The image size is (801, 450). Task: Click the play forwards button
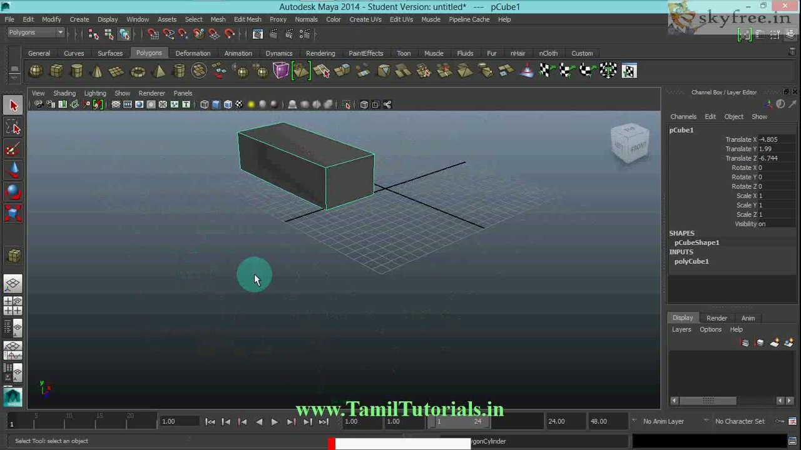[274, 422]
